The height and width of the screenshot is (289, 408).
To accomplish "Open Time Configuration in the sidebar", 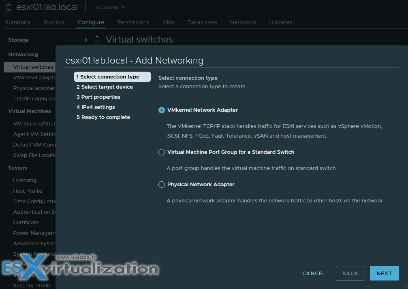I will point(34,202).
